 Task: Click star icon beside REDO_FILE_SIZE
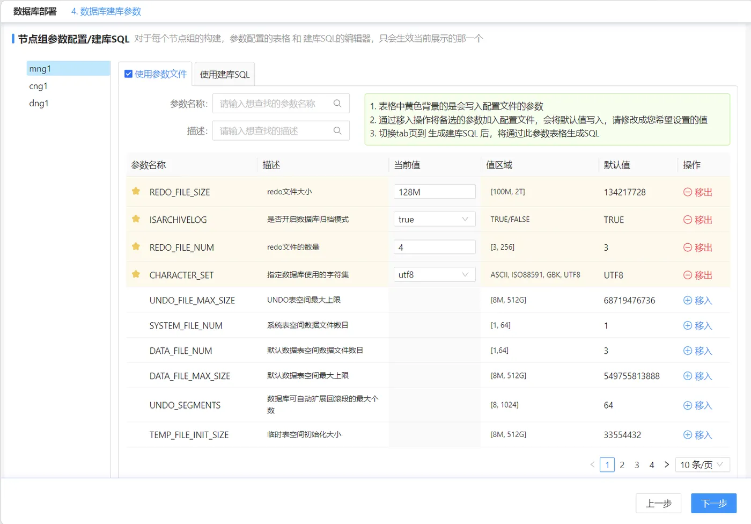pos(136,191)
